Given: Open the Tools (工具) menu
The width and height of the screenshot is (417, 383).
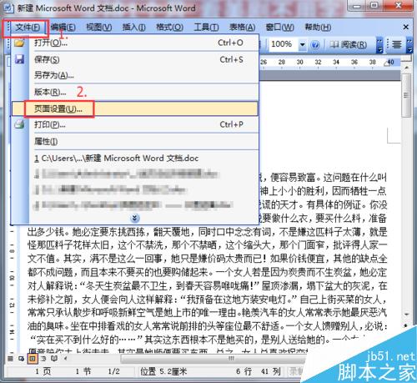Looking at the screenshot, I should coord(206,28).
